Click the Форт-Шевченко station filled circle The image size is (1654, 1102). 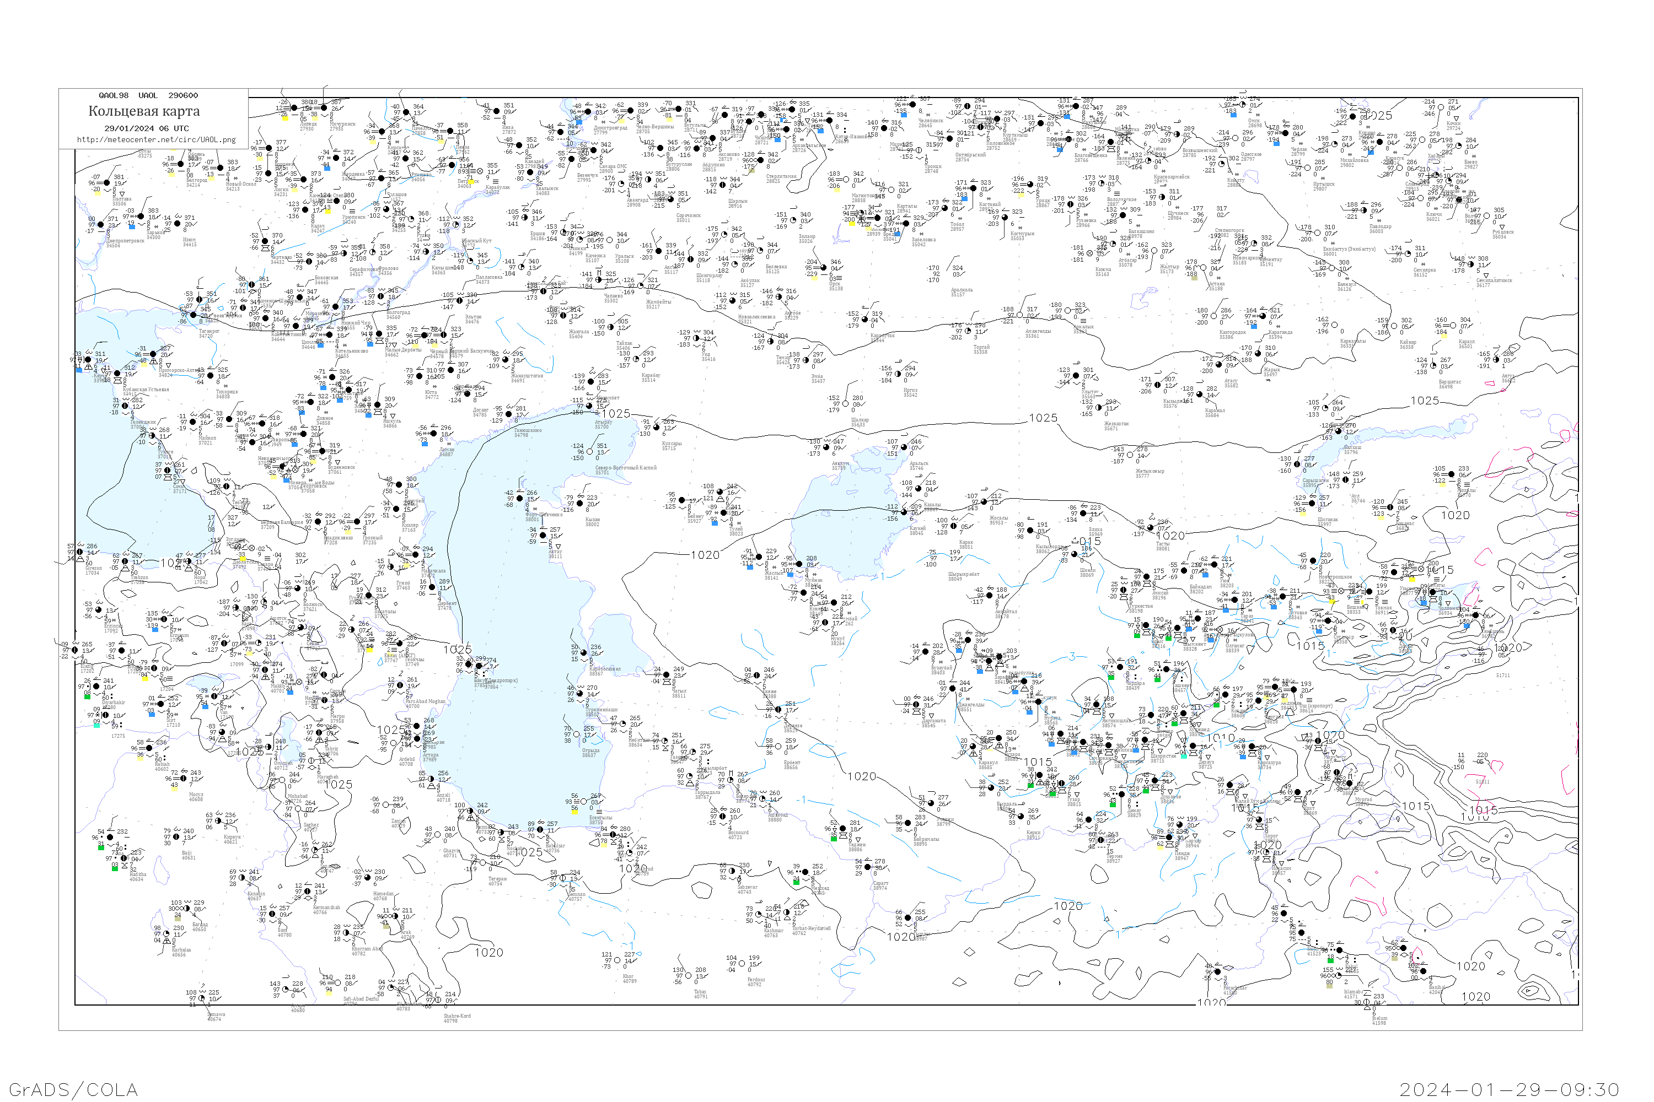[520, 498]
